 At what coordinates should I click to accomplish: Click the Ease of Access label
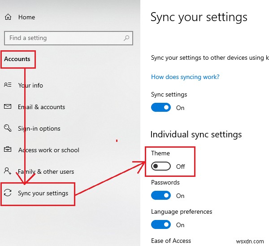(x=171, y=241)
